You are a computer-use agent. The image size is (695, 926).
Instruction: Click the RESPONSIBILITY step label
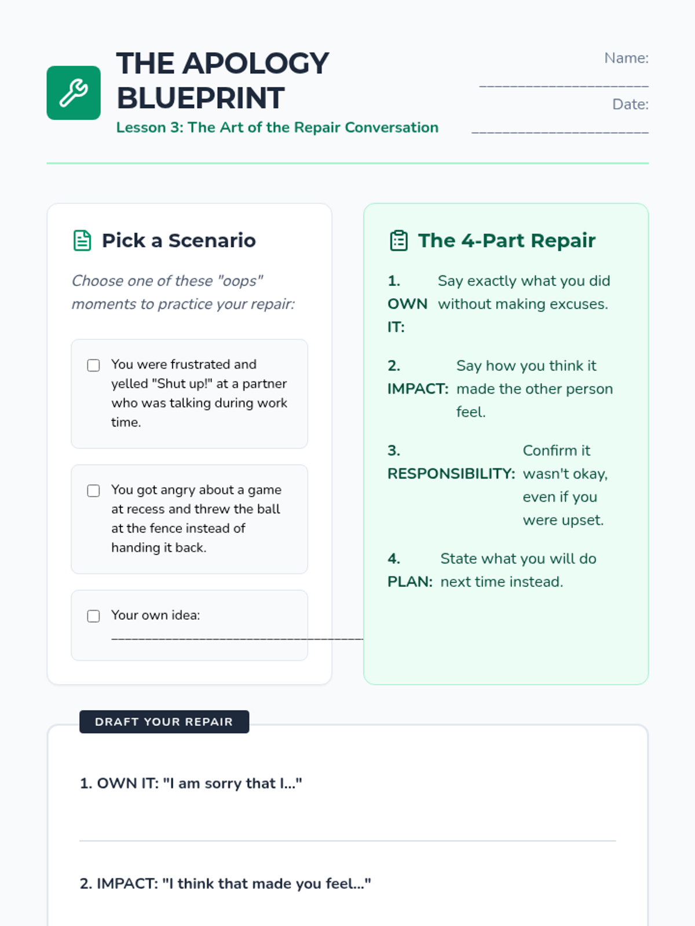pos(451,473)
